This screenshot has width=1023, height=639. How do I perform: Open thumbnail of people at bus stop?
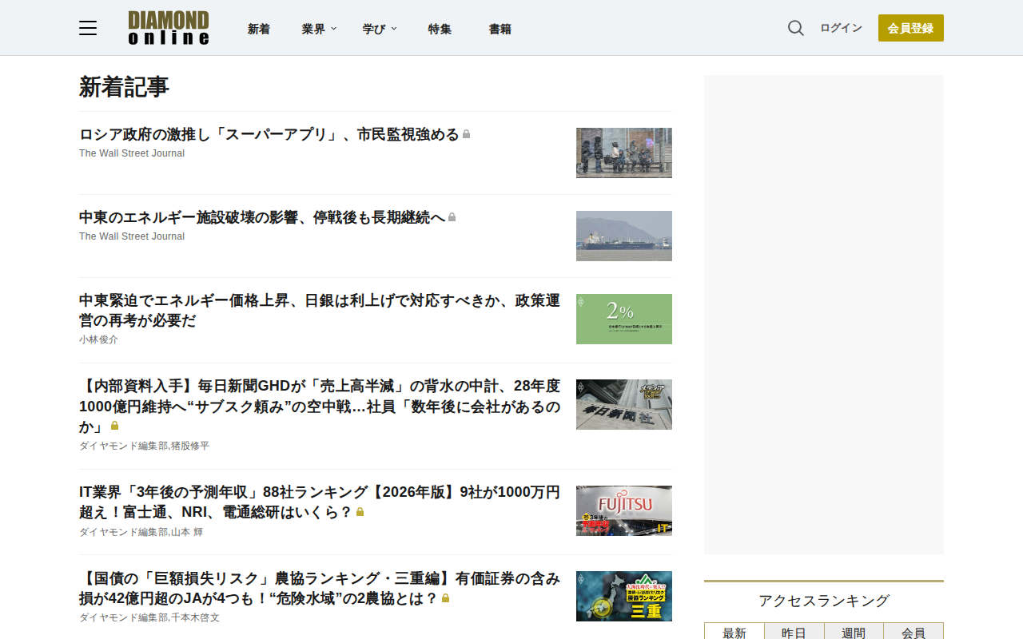pos(624,153)
